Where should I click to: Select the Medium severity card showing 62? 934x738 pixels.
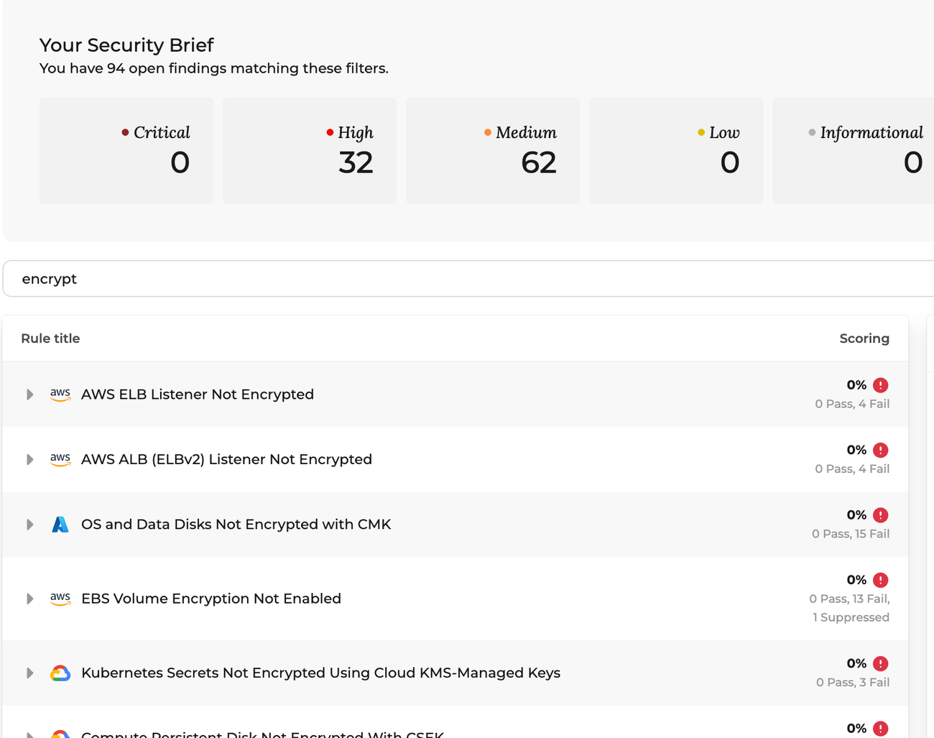coord(493,150)
